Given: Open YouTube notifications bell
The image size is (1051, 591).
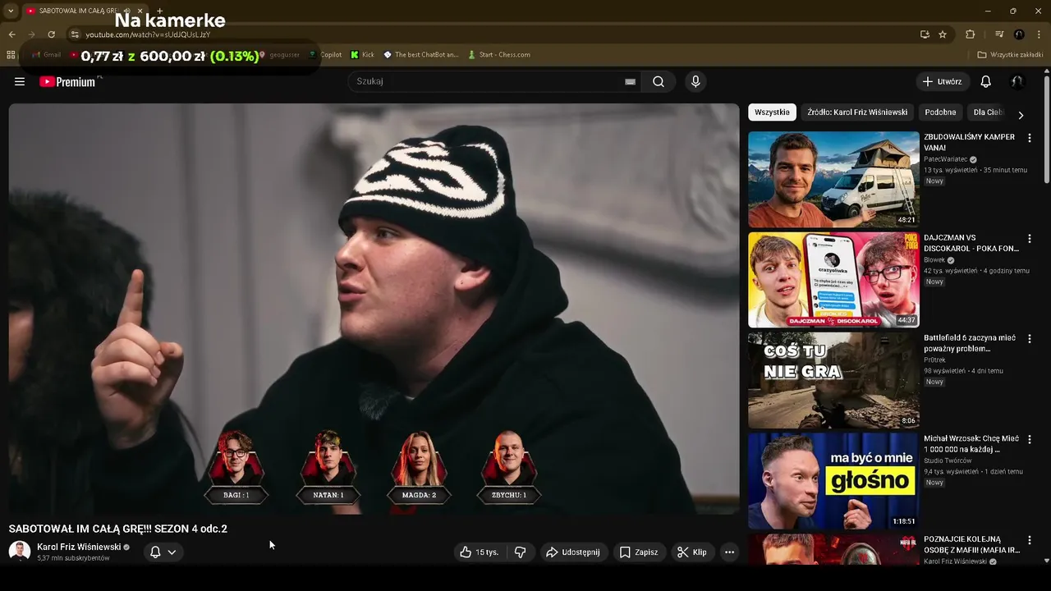Looking at the screenshot, I should 986,81.
